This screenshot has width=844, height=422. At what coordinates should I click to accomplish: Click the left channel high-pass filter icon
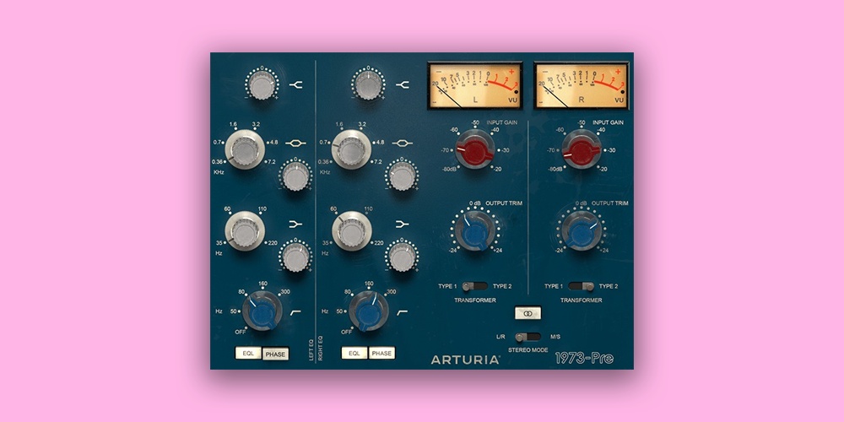(296, 312)
